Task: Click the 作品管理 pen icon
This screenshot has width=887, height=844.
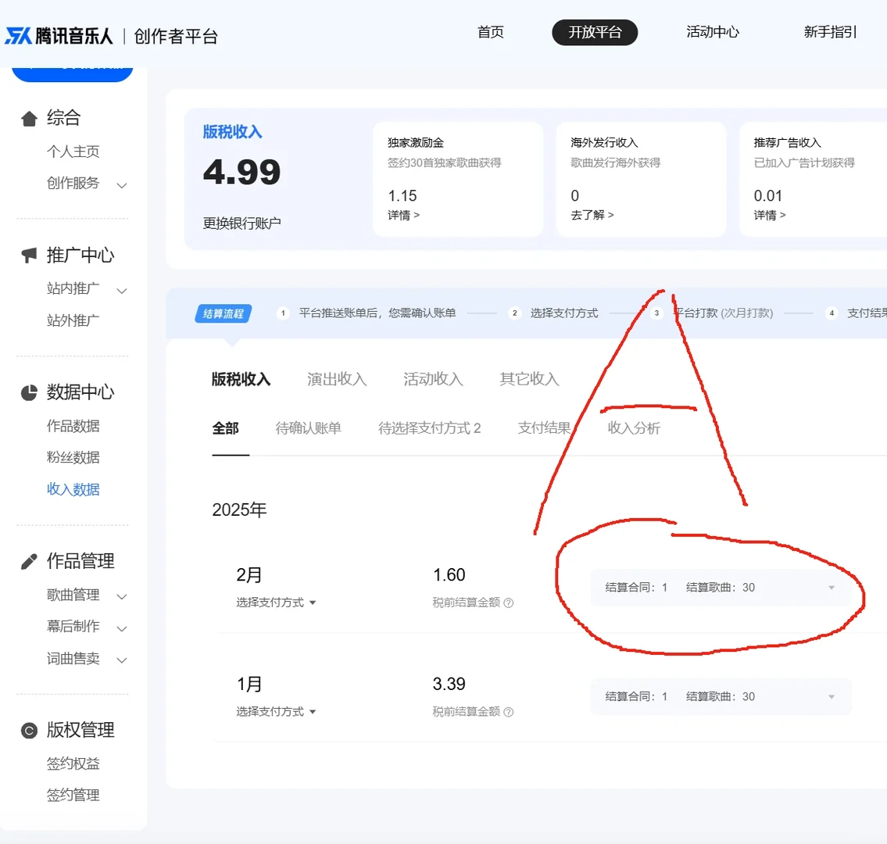Action: point(29,560)
